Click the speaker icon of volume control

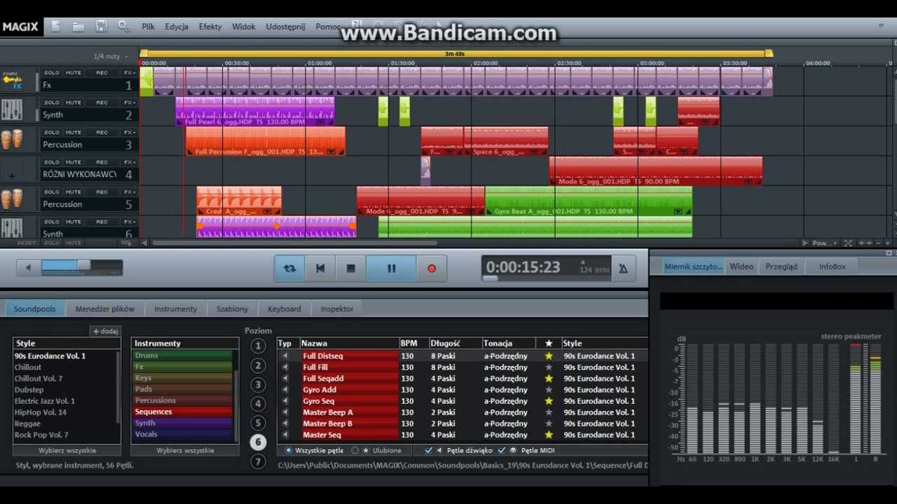[x=28, y=267]
